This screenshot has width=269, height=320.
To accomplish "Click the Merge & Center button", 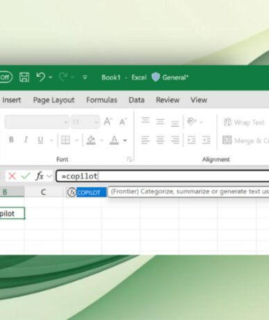I will pos(245,141).
